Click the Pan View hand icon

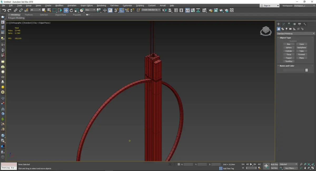(305, 168)
